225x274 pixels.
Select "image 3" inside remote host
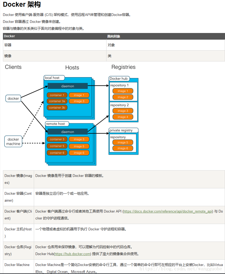(79, 139)
